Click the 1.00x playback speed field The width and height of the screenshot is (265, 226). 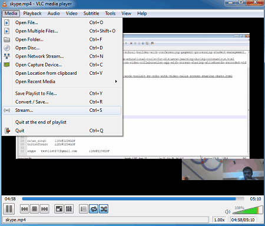(219, 220)
